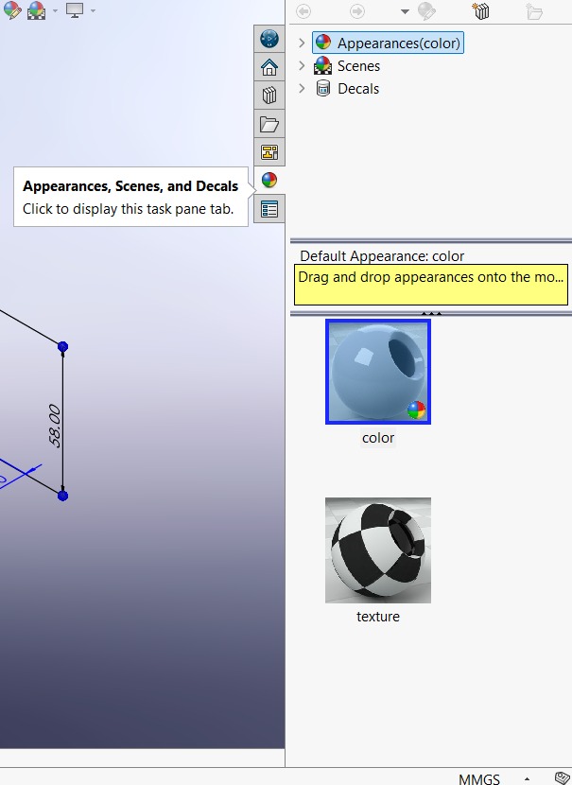Click the 'Default Appearance: color' text
This screenshot has height=785, width=572.
click(382, 255)
